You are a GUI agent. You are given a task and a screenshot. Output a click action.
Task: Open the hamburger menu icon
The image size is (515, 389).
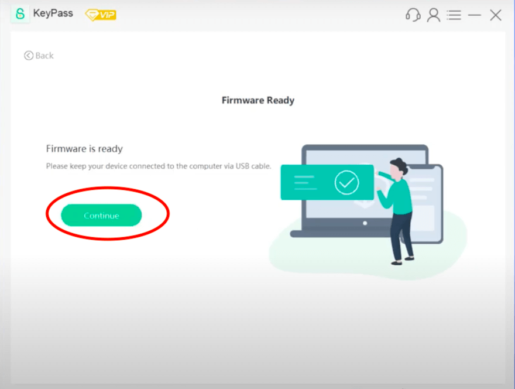pos(454,15)
